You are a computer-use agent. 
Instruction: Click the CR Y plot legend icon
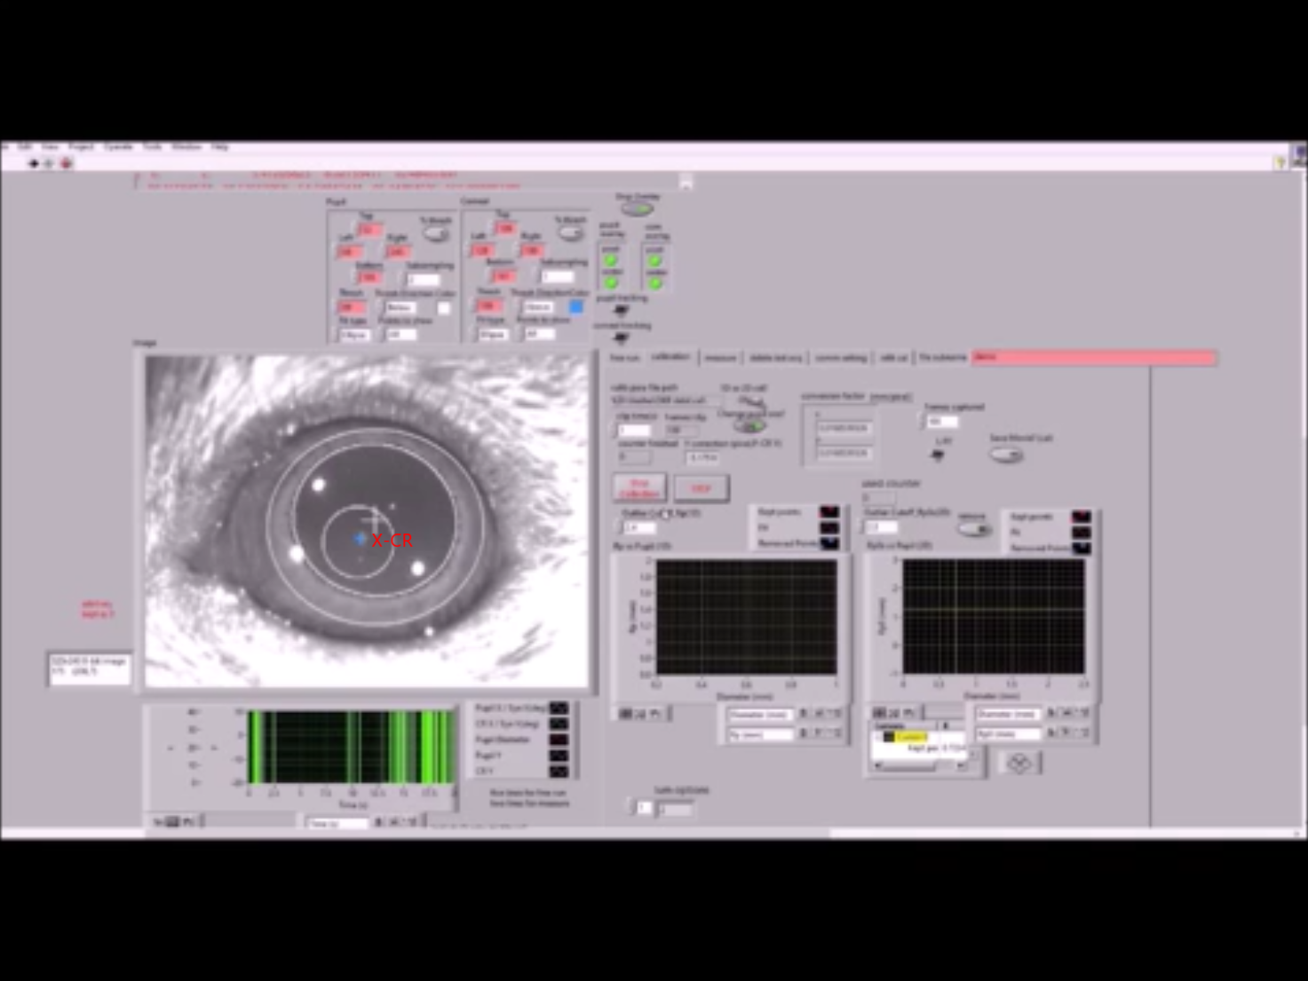tap(559, 771)
